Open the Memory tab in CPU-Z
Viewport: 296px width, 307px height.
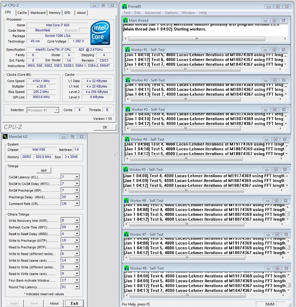55,13
